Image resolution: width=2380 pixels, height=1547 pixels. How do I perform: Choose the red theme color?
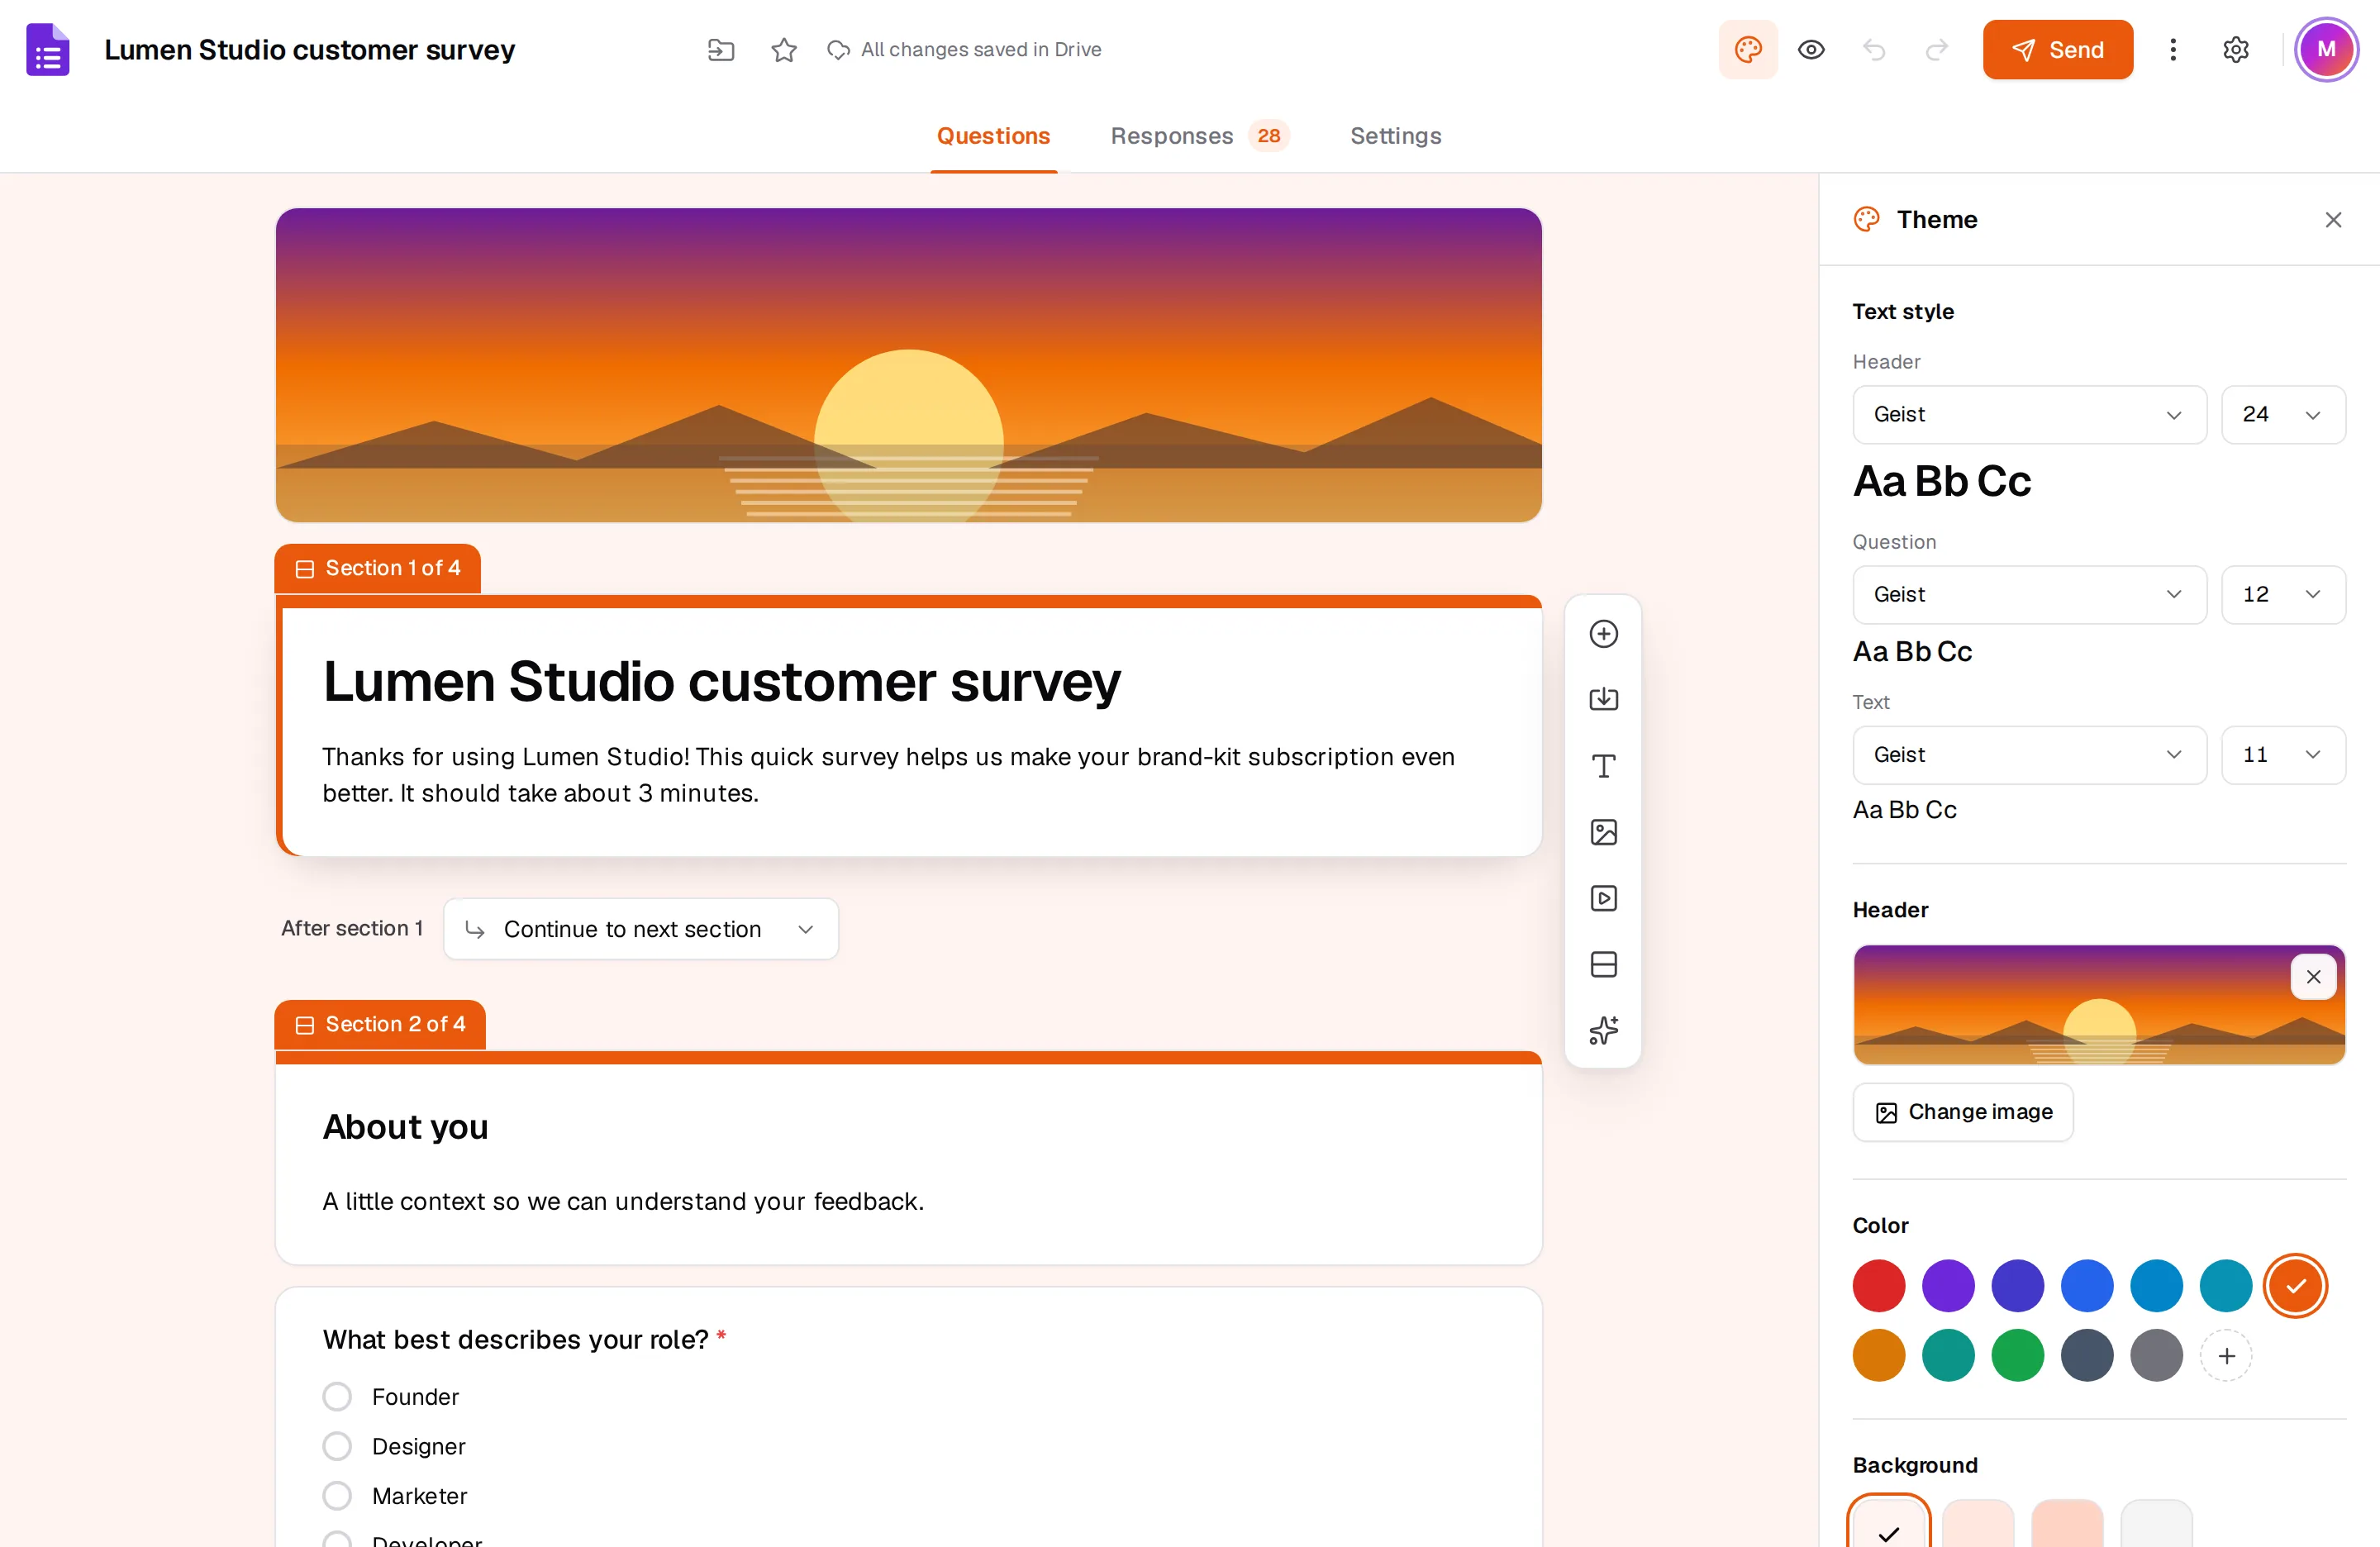pos(1878,1285)
